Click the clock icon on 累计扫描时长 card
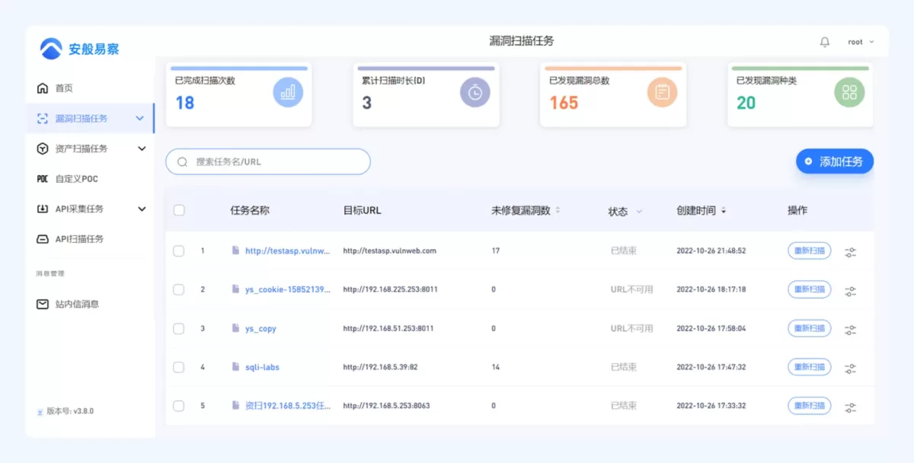Viewport: 914px width, 463px height. 475,92
